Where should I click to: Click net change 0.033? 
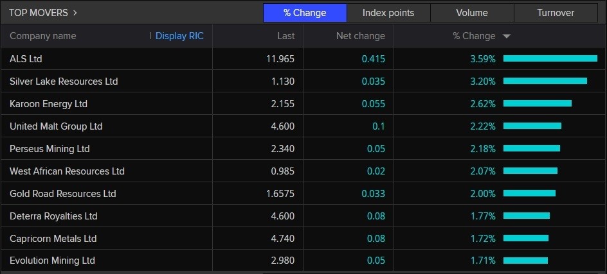pyautogui.click(x=374, y=194)
